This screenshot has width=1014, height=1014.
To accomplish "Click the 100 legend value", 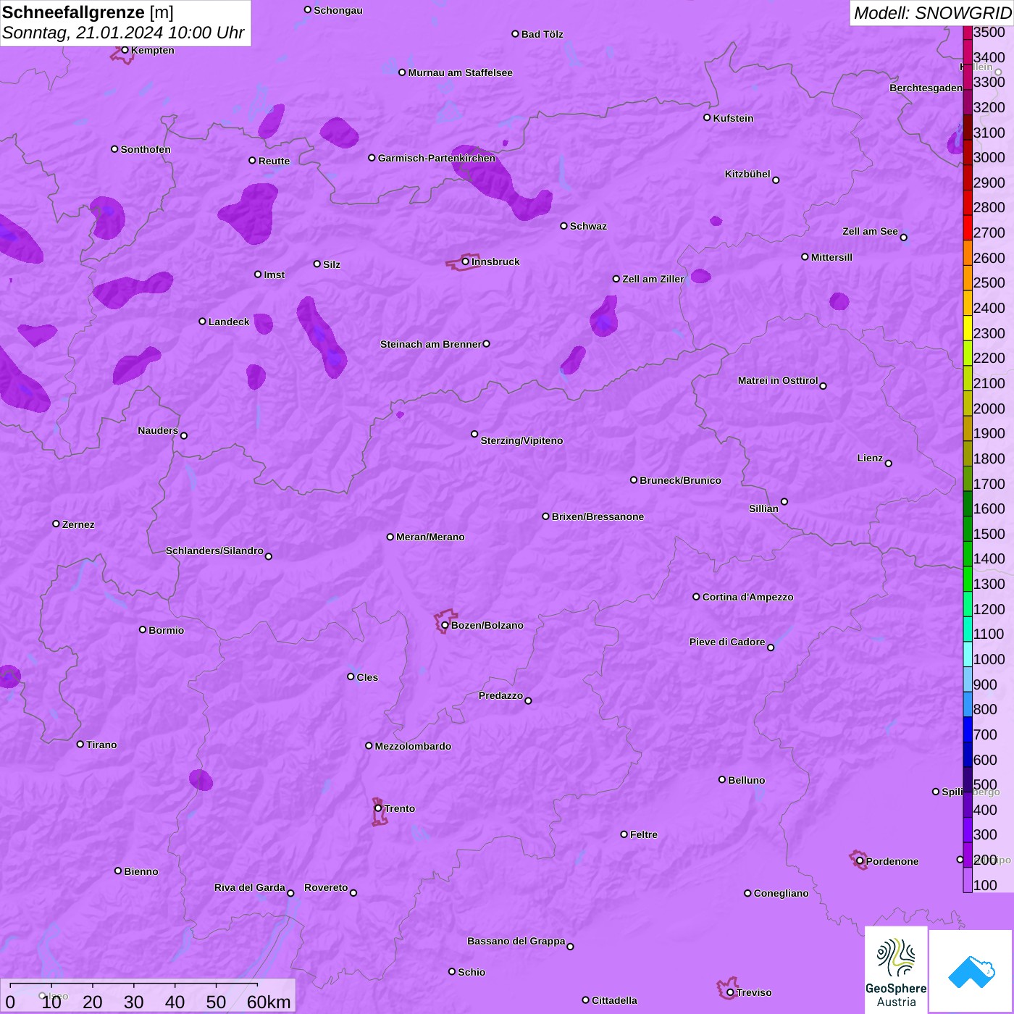I will 985,885.
